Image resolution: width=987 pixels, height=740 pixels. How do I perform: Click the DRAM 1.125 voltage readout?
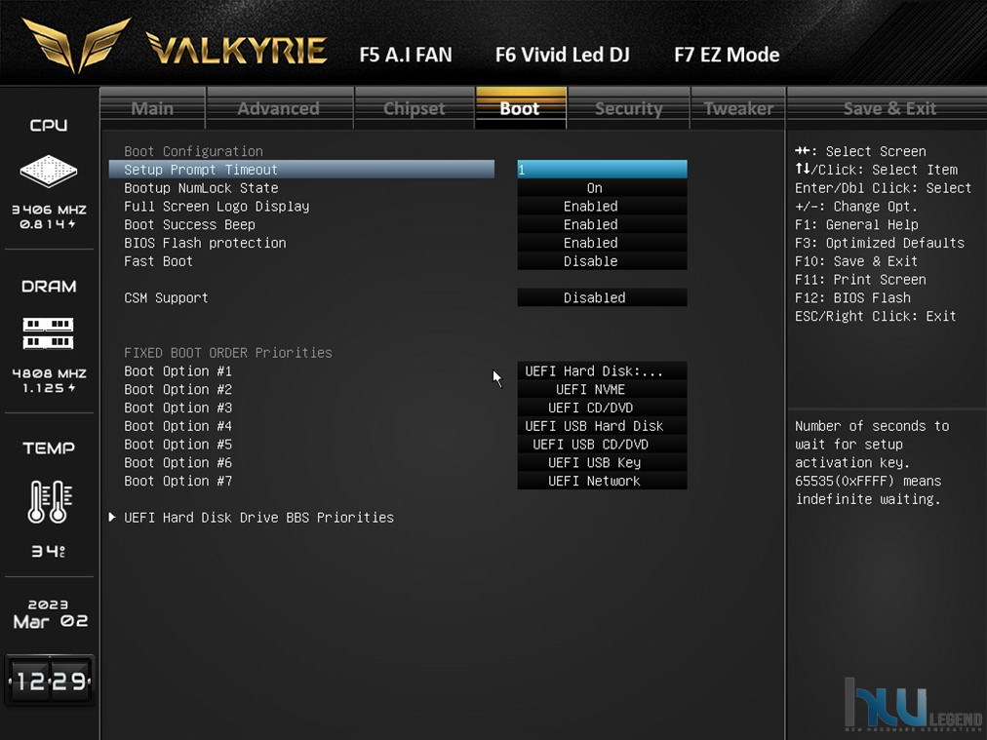pos(49,388)
